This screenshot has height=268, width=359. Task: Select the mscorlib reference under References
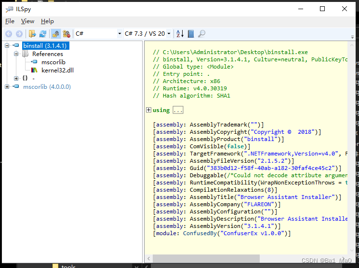[53, 62]
